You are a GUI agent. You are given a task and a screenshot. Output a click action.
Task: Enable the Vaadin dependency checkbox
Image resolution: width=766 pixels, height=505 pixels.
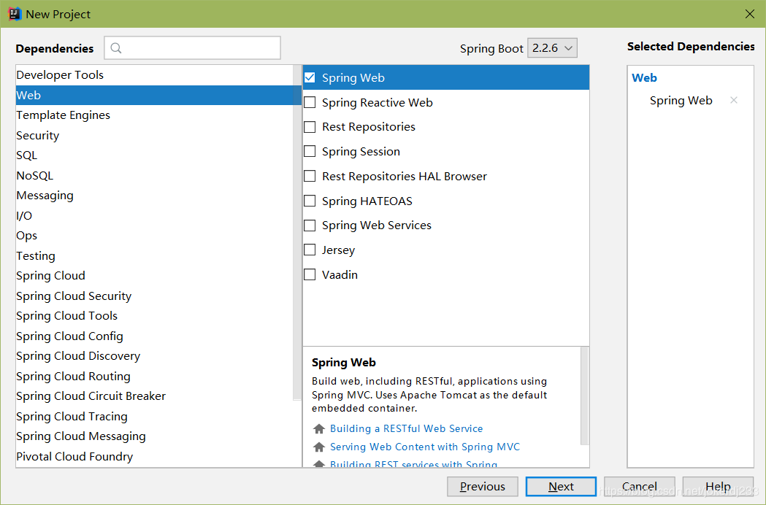[x=310, y=274]
